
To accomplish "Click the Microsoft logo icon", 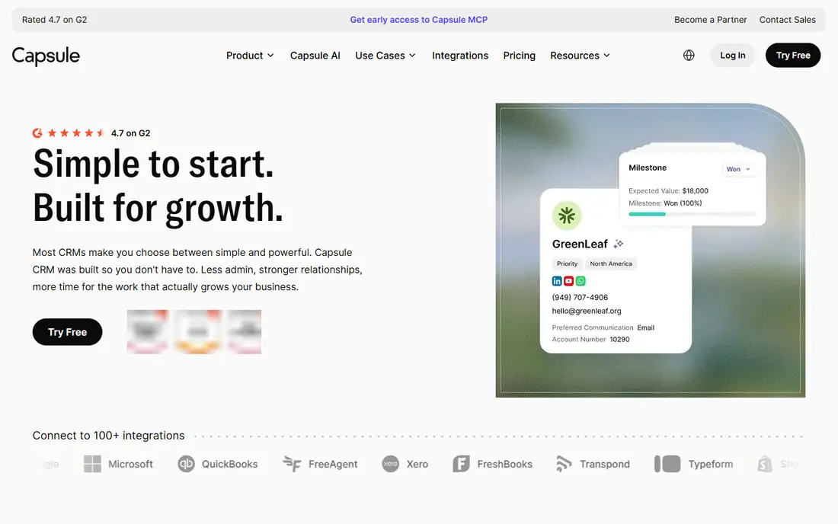I will click(x=92, y=464).
